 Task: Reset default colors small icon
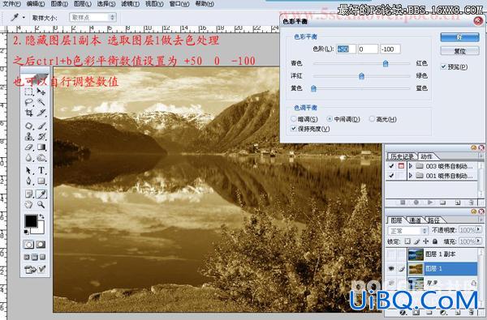point(27,232)
